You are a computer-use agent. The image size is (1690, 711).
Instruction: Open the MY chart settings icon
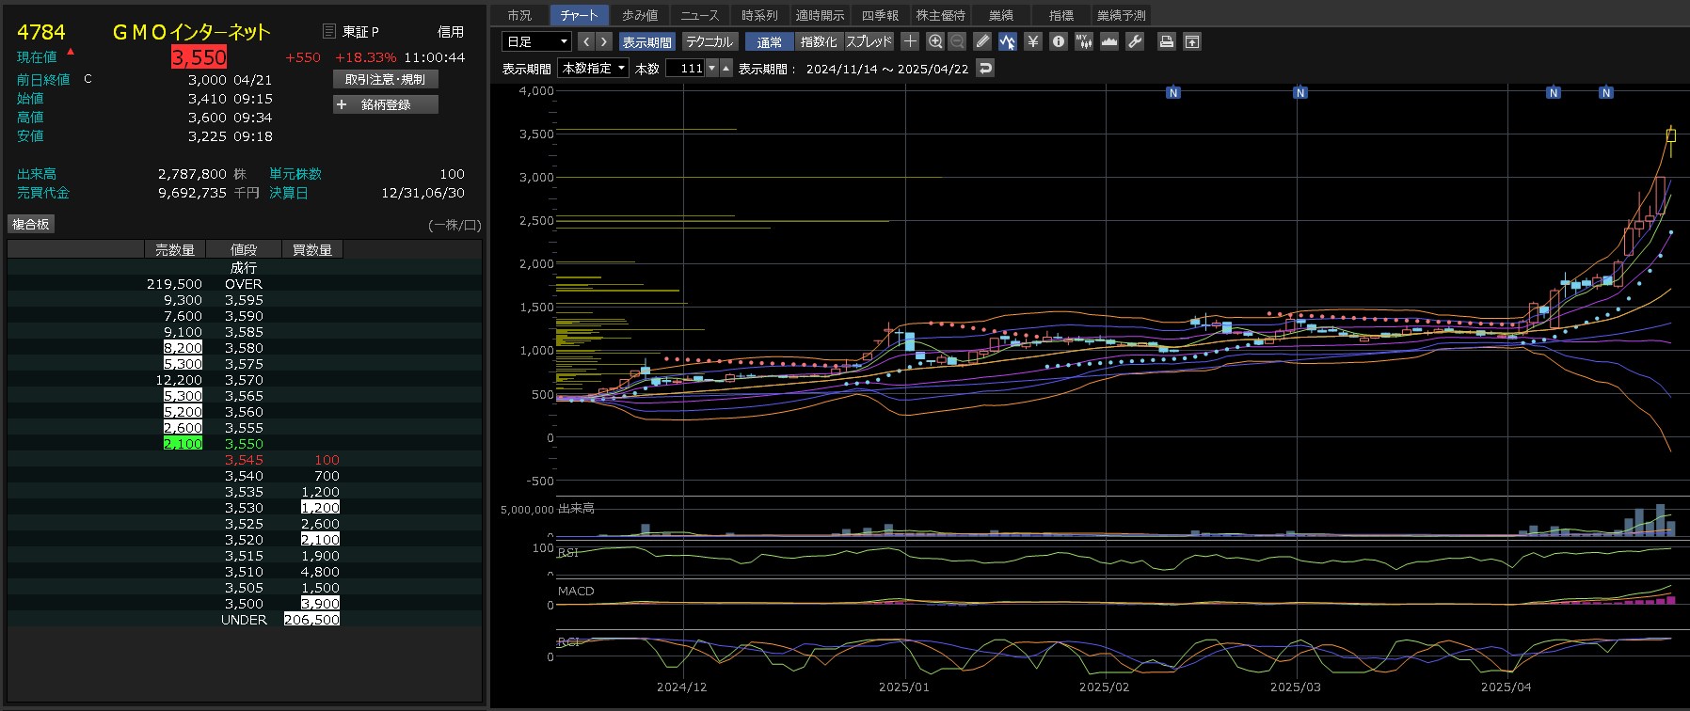pyautogui.click(x=1084, y=41)
